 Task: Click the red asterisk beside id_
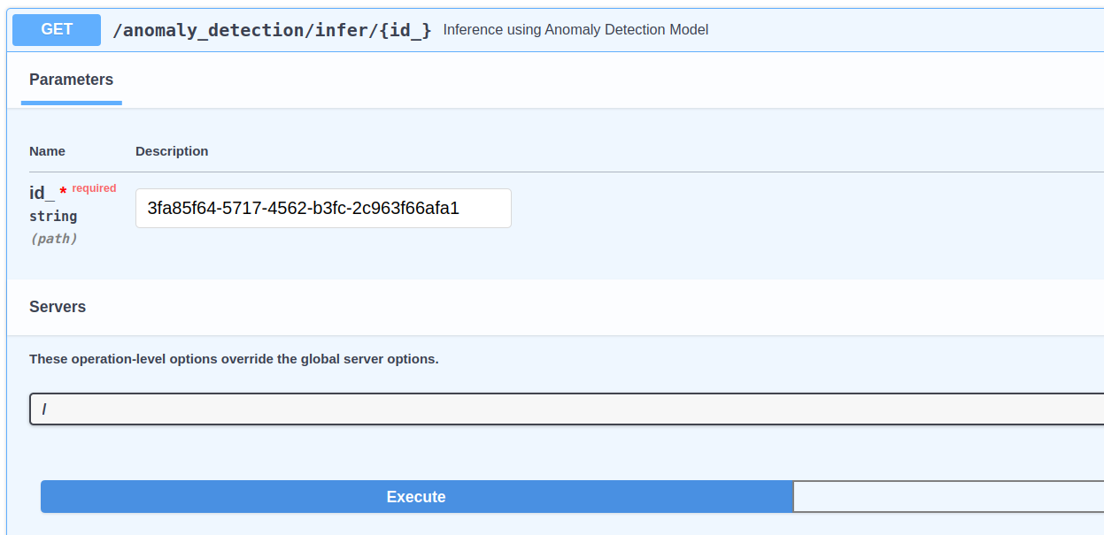pos(63,192)
